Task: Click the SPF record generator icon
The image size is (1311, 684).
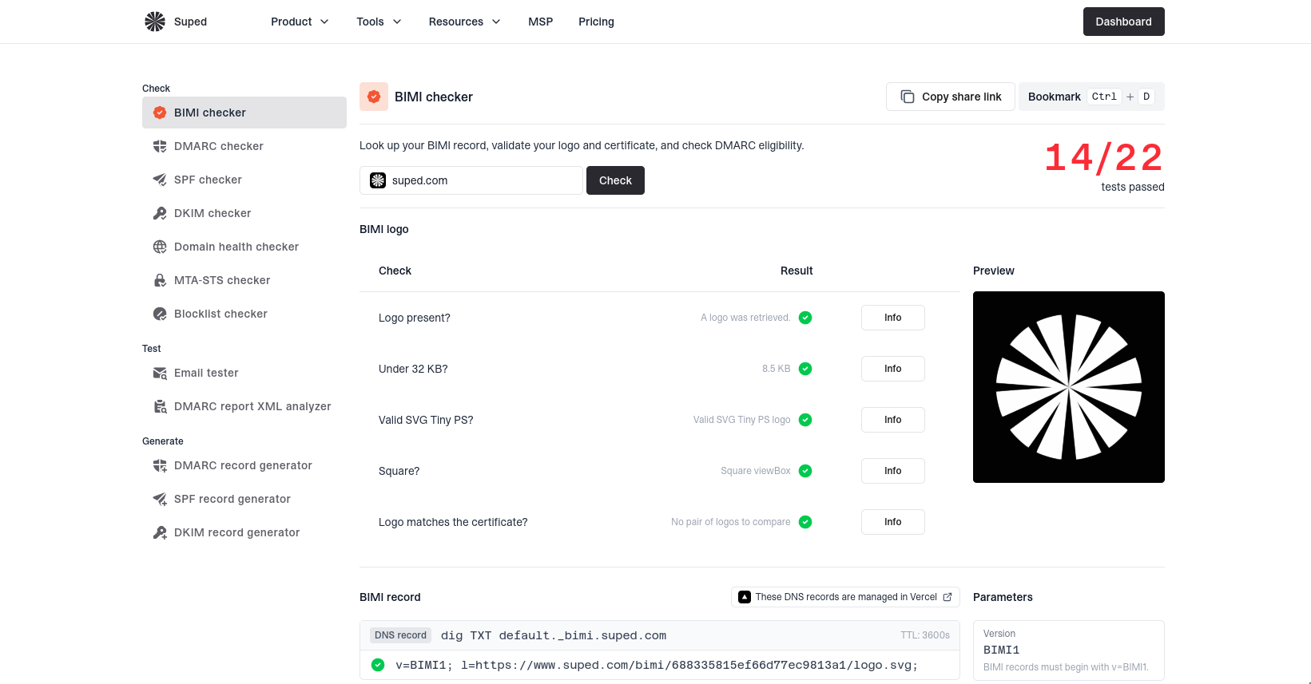Action: pyautogui.click(x=160, y=499)
